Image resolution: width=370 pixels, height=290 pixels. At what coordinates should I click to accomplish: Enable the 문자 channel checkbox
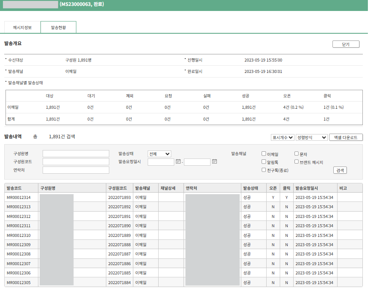(x=297, y=154)
